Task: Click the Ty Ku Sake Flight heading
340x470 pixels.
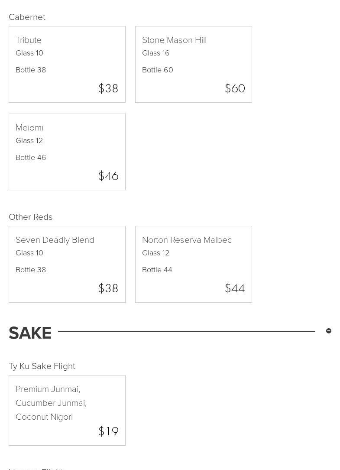Action: pyautogui.click(x=42, y=366)
